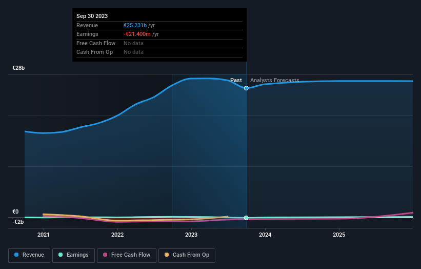Select the revenue data point at Sep 2023

click(246, 88)
